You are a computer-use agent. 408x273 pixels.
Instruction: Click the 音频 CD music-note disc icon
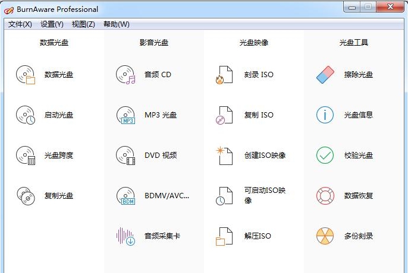(x=125, y=75)
